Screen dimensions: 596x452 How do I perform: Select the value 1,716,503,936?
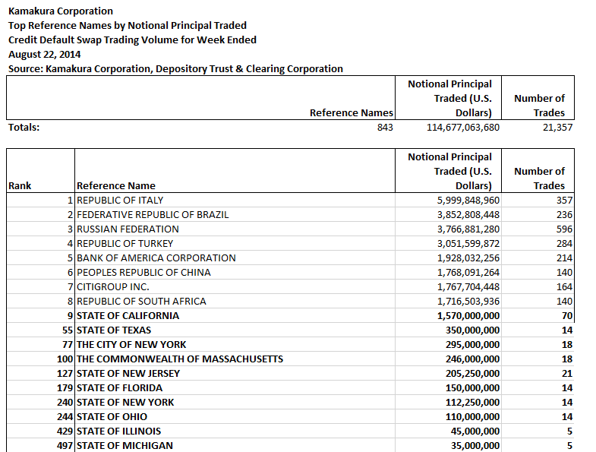[x=468, y=302]
